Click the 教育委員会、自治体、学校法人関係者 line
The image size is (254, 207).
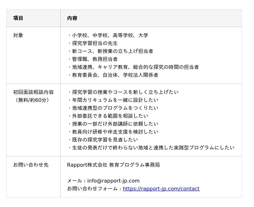click(x=113, y=75)
